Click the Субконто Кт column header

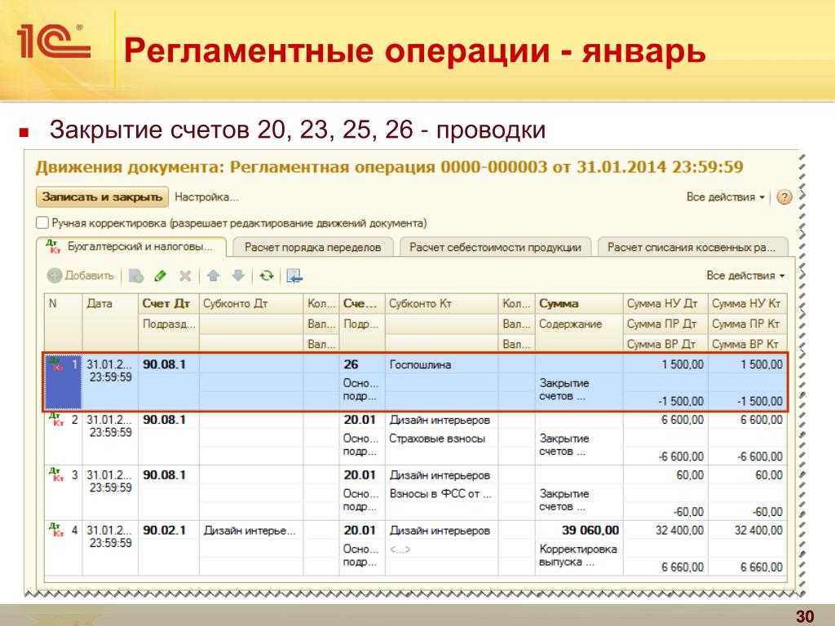click(x=441, y=303)
